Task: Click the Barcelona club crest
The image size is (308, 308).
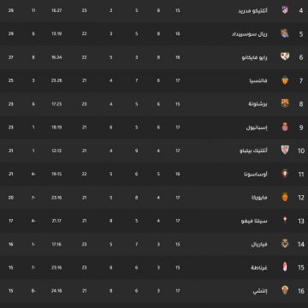Action: [285, 104]
